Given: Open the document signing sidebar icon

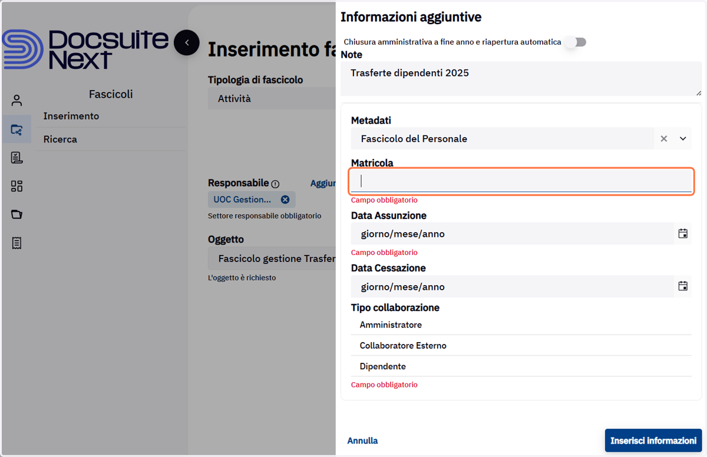Looking at the screenshot, I should click(x=16, y=157).
